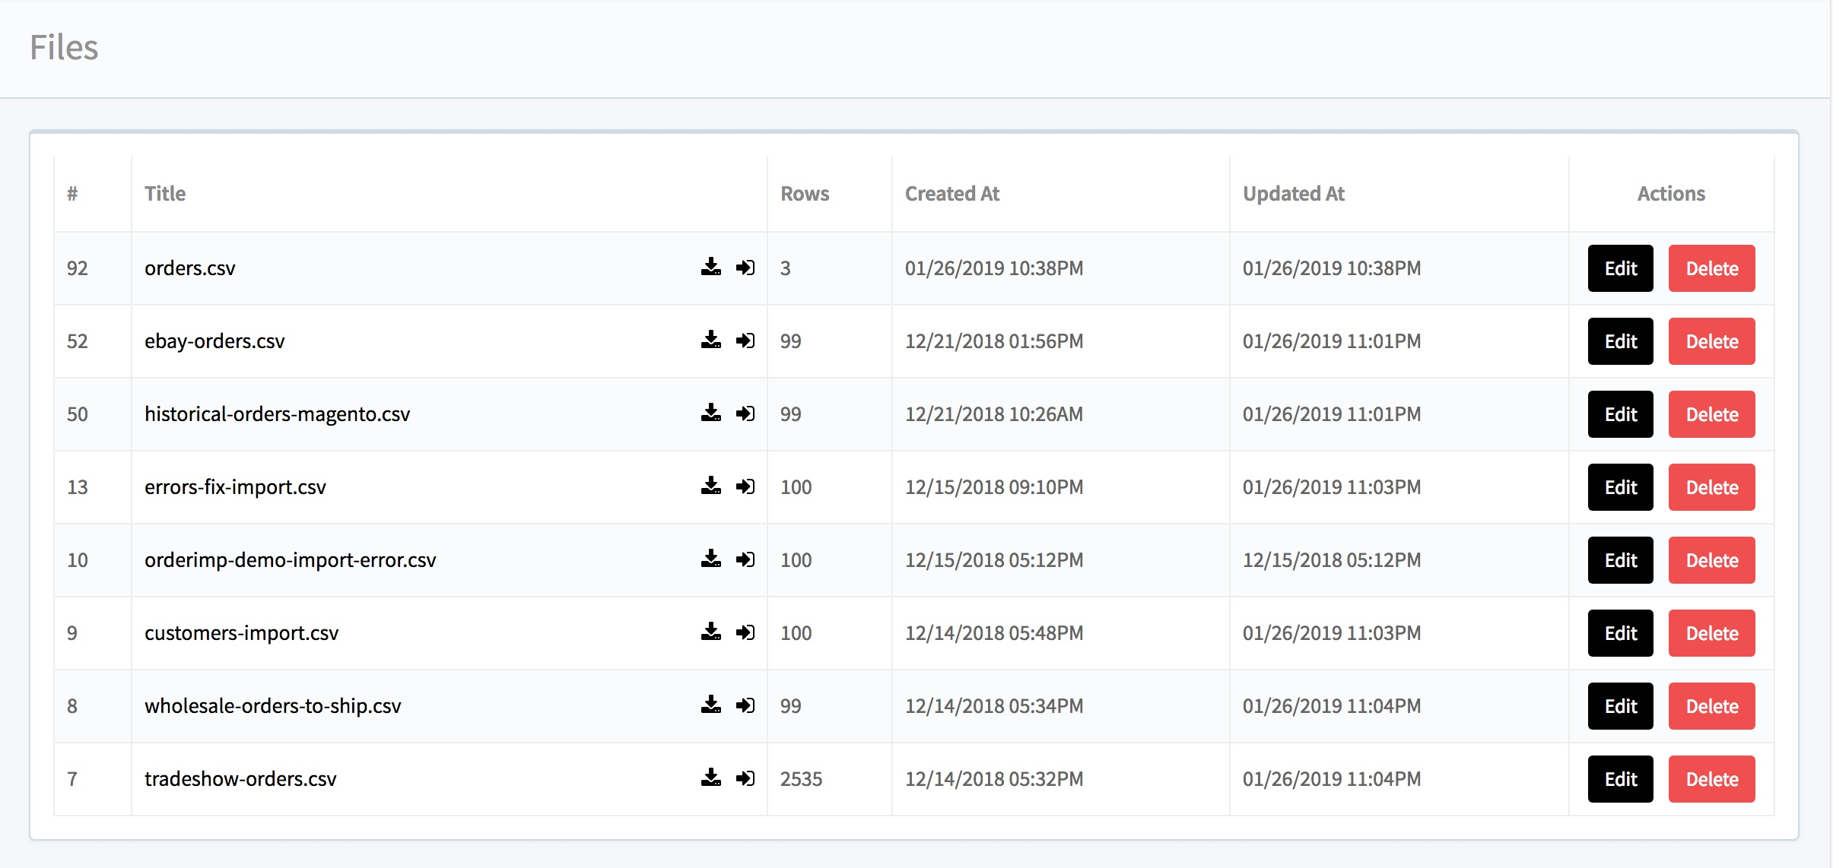This screenshot has width=1833, height=868.
Task: Download the orders.csv file
Action: [x=710, y=267]
